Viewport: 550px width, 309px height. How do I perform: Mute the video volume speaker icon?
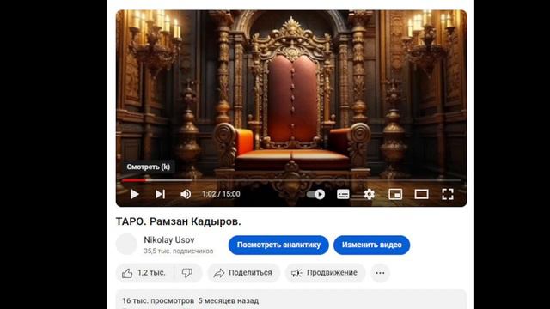pyautogui.click(x=186, y=194)
